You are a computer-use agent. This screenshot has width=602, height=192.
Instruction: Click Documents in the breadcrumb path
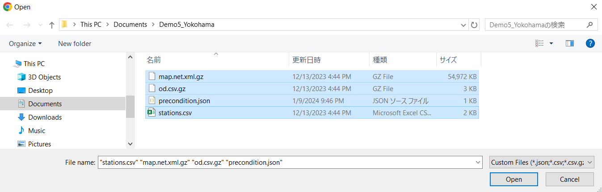coord(130,25)
